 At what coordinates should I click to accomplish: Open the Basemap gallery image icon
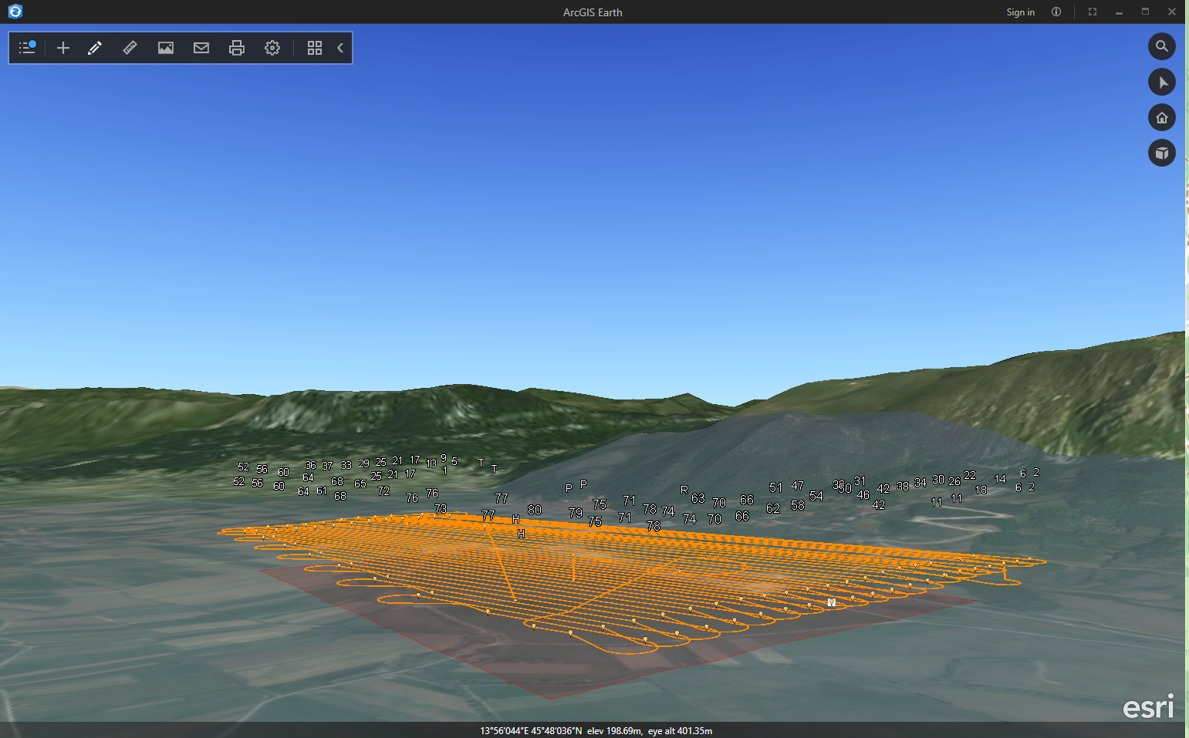(166, 48)
